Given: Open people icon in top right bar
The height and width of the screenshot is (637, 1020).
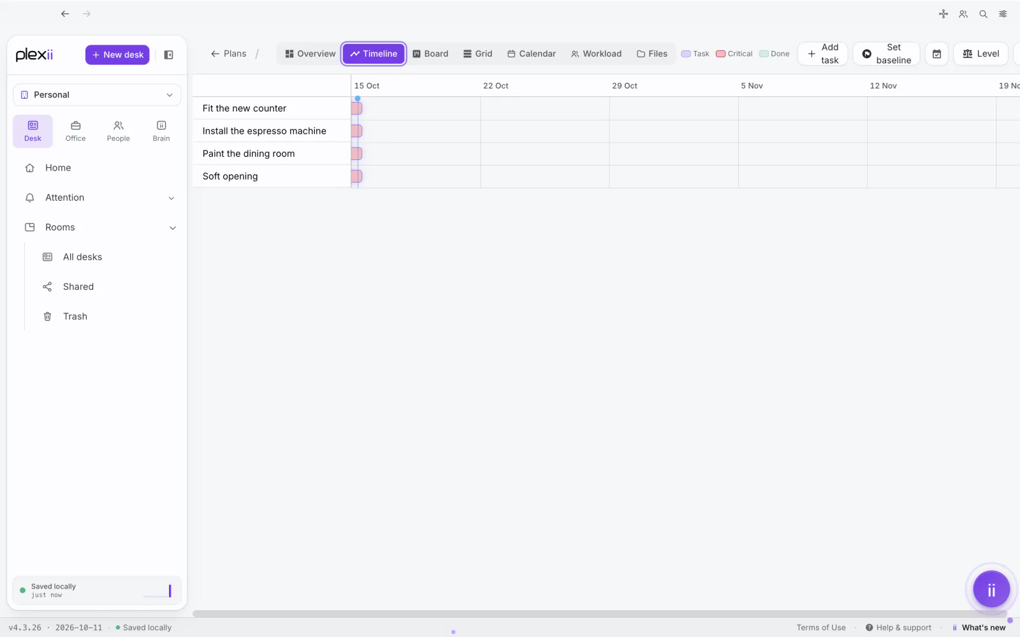Looking at the screenshot, I should (963, 14).
